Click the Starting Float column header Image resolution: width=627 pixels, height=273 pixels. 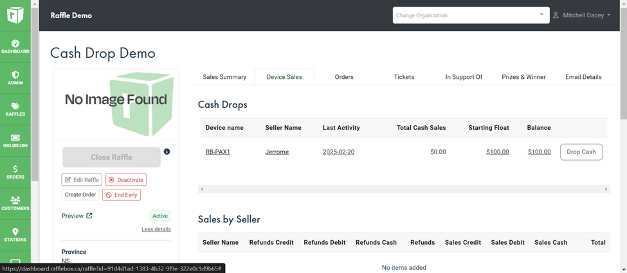click(489, 128)
